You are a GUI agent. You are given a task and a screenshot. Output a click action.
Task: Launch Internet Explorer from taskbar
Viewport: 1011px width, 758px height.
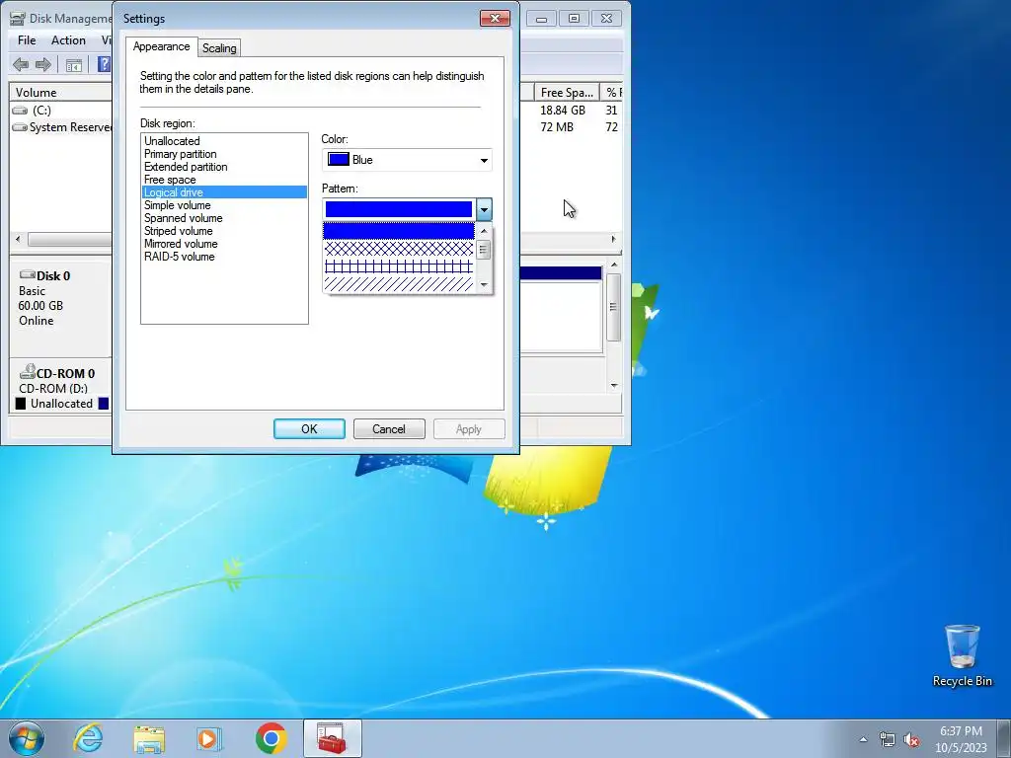tap(88, 738)
